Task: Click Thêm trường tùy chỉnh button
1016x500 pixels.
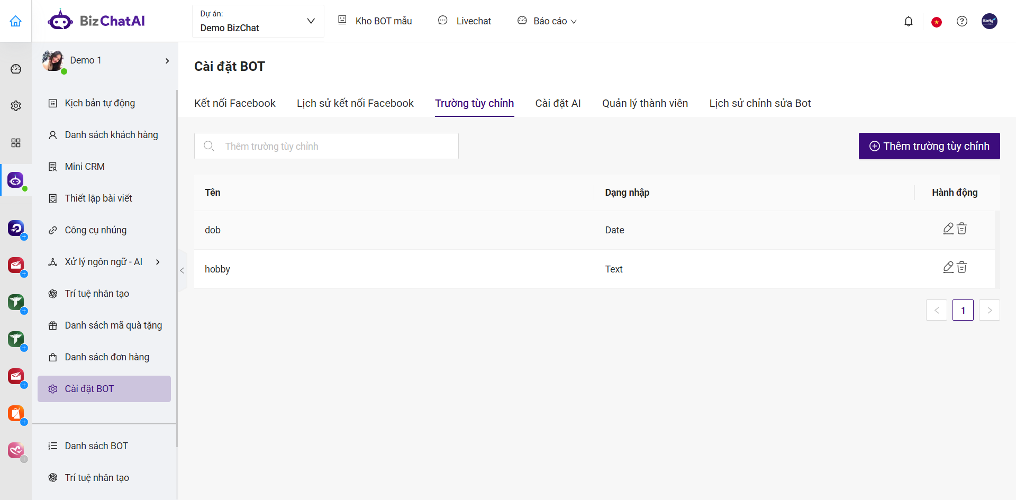Action: (929, 146)
